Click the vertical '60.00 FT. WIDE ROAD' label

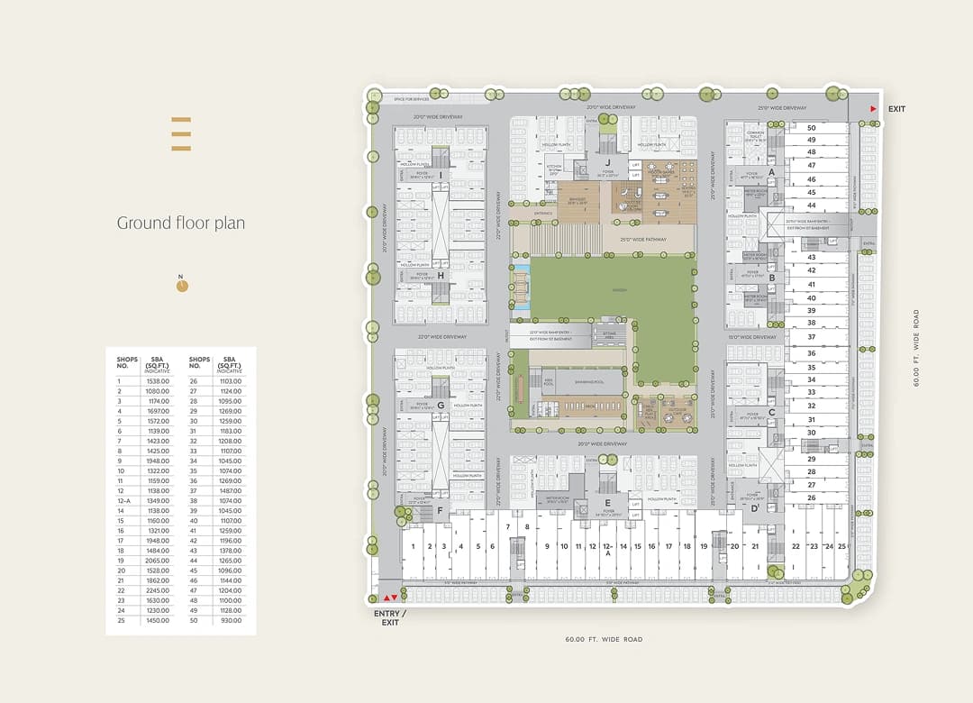coord(916,349)
